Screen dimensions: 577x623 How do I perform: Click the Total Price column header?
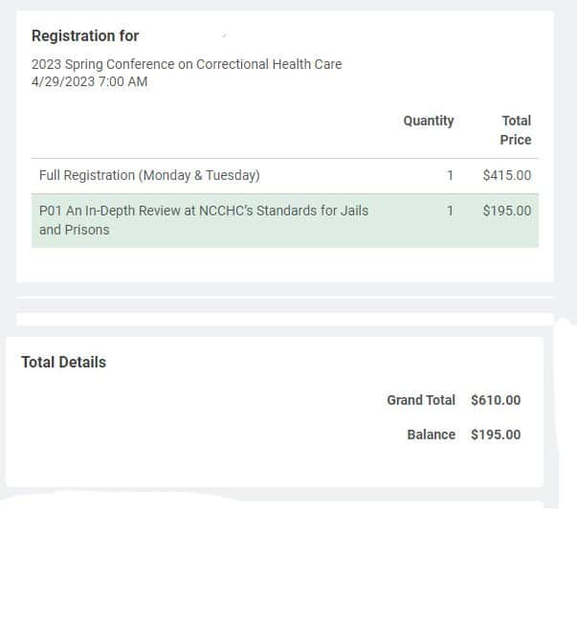[x=516, y=130]
